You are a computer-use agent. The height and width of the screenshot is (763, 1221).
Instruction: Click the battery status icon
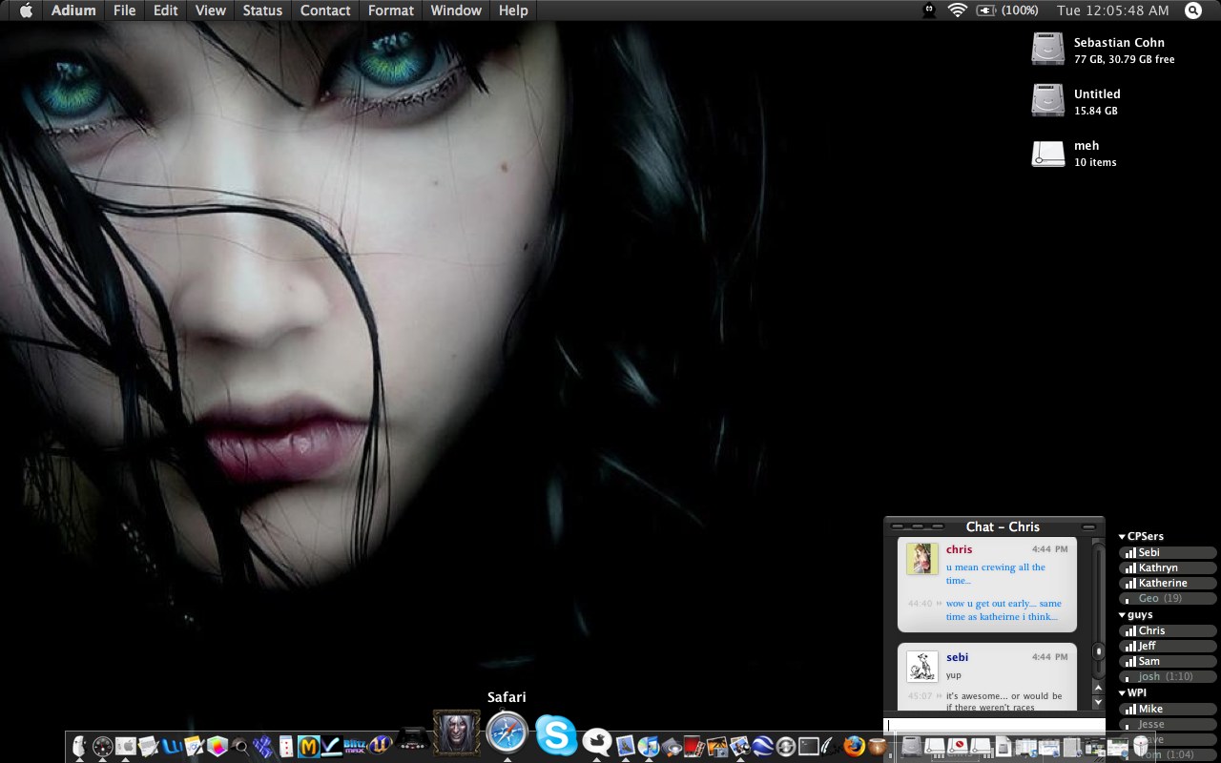[x=986, y=10]
